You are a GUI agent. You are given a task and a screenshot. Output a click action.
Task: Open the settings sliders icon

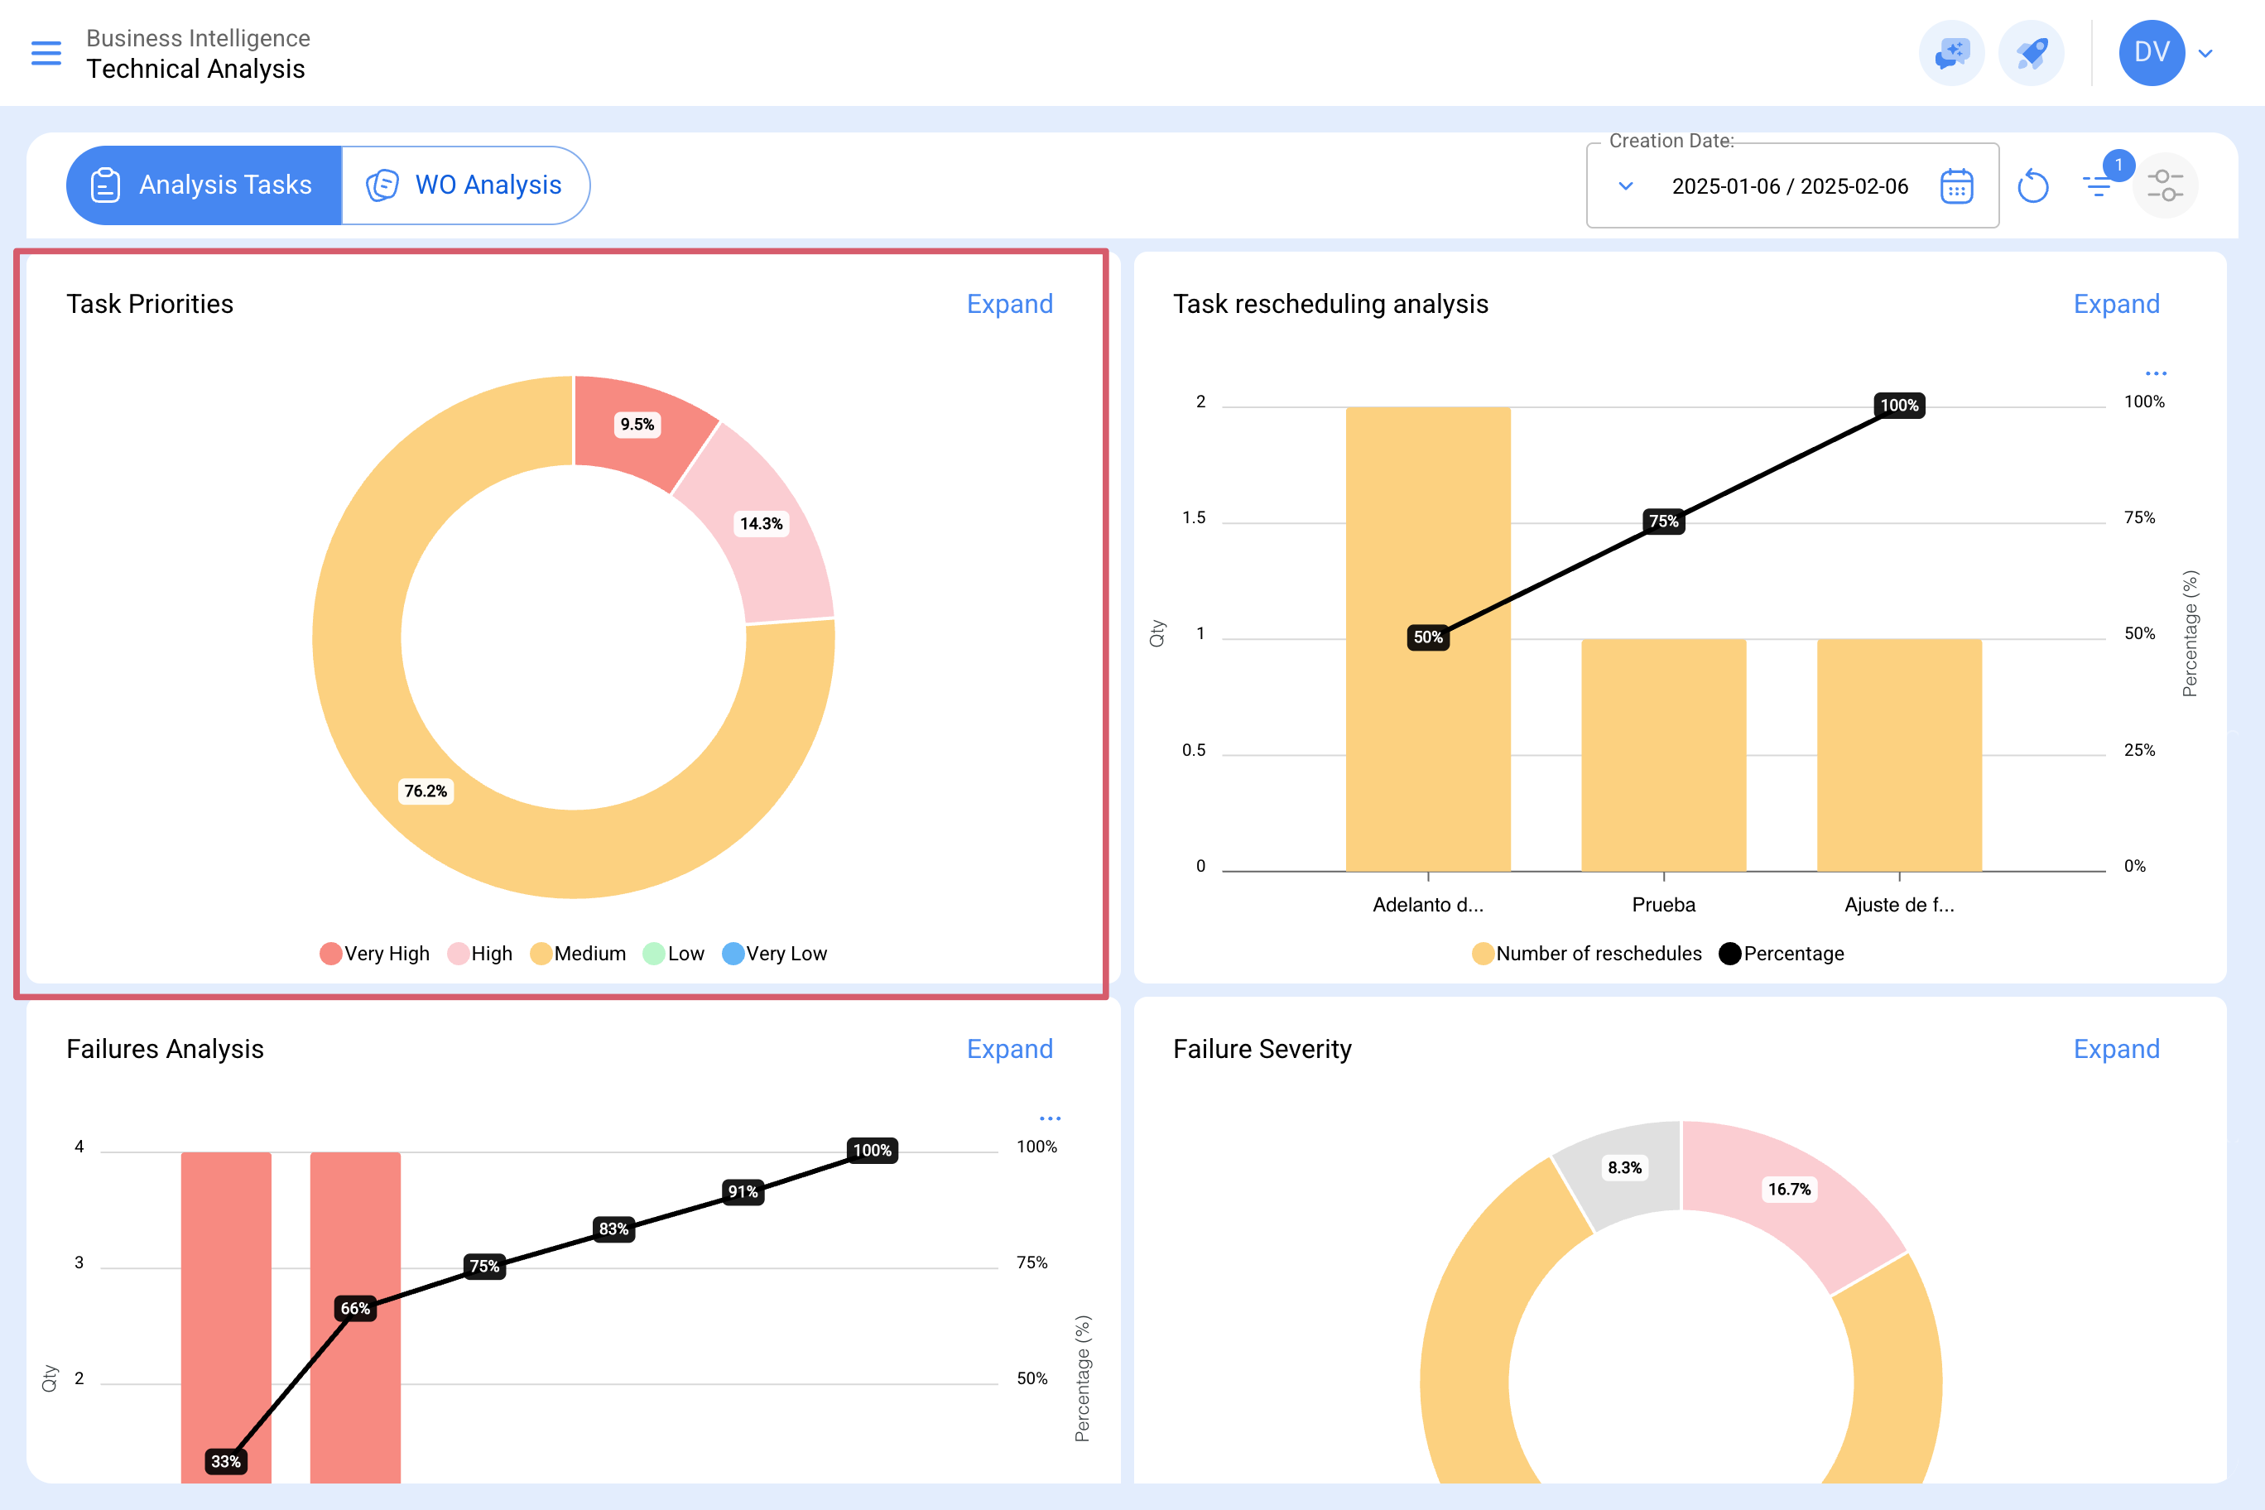click(2165, 186)
